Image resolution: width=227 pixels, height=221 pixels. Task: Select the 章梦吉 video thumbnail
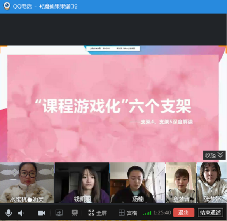click(181, 183)
